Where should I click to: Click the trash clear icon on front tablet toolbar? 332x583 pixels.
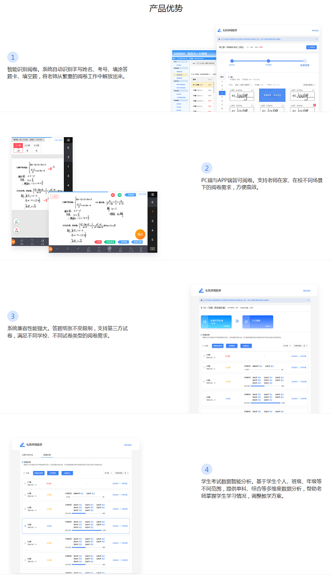tap(141, 249)
